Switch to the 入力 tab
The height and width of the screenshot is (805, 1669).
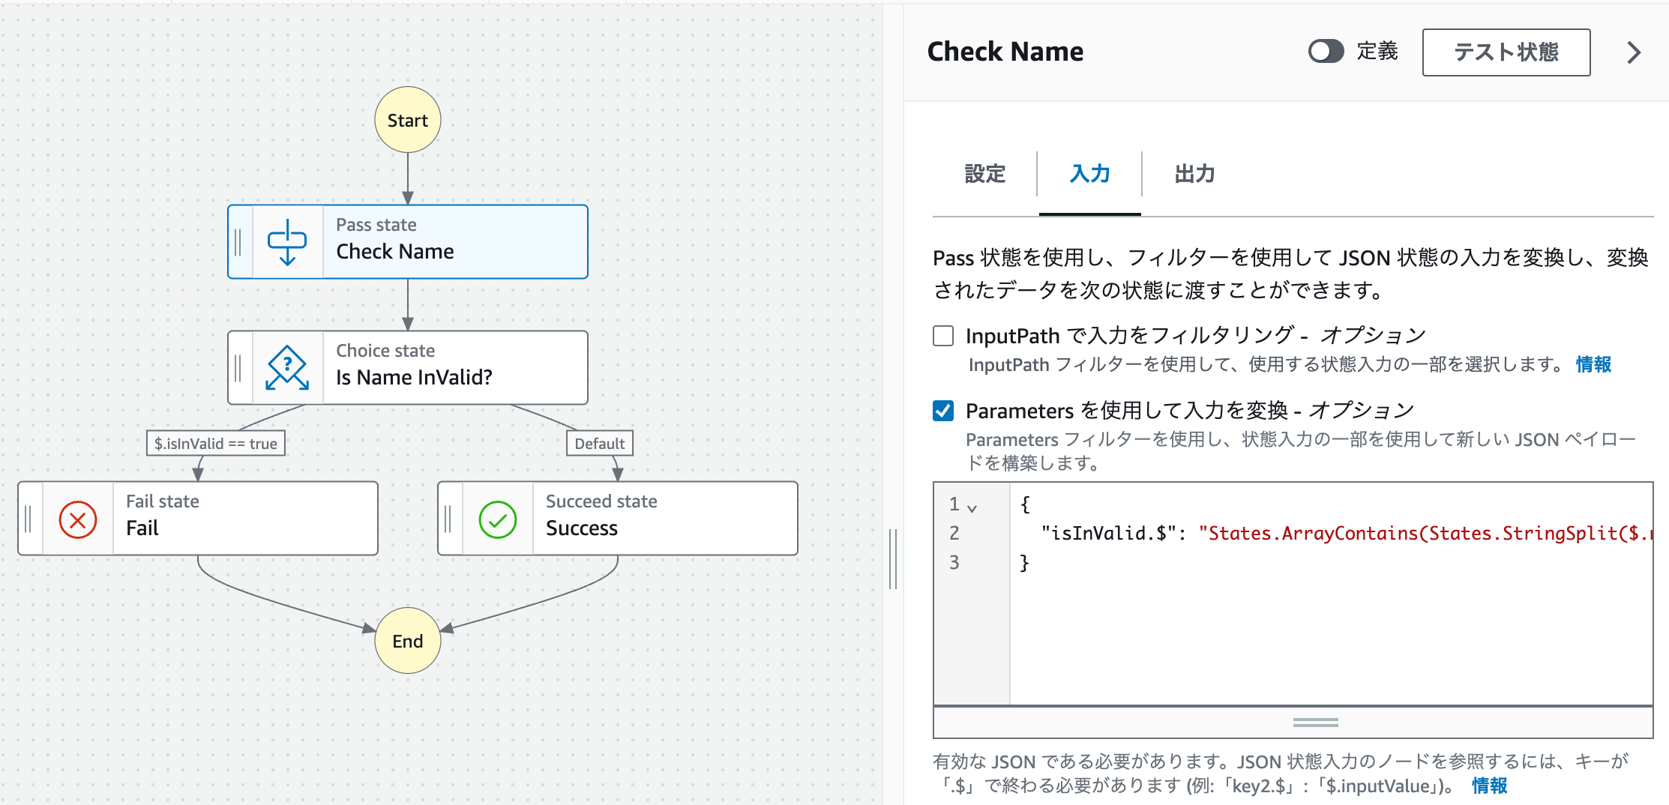coord(1089,174)
